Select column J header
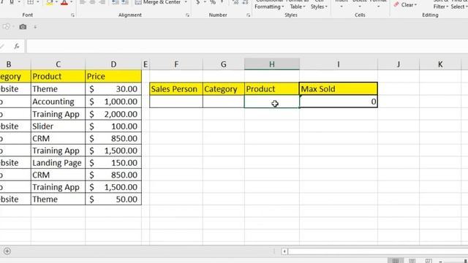 (x=399, y=64)
